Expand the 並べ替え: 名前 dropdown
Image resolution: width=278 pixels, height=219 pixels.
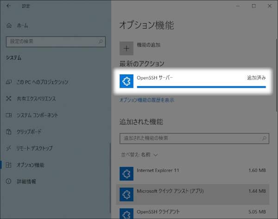click(x=139, y=155)
